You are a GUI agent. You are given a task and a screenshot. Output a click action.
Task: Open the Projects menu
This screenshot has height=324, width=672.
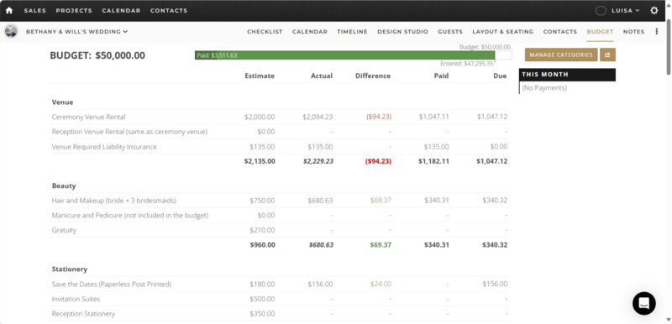[x=74, y=11]
